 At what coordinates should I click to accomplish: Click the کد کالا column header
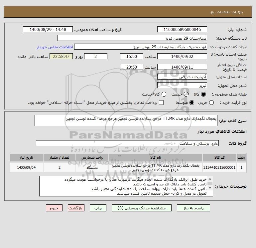tap(219, 157)
